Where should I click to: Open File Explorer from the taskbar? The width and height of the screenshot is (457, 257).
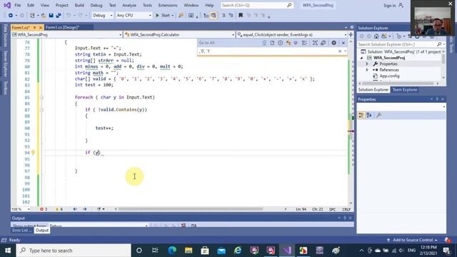tap(189, 251)
